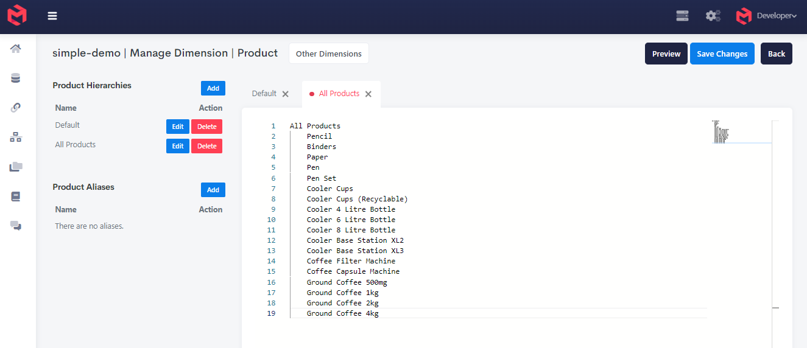The height and width of the screenshot is (348, 807).
Task: Click the 'Ground Coffee 500mg' line
Action: click(347, 282)
